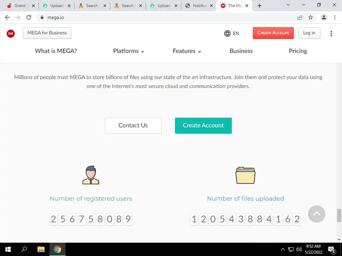Open the Business nav item
Image resolution: width=342 pixels, height=256 pixels.
[241, 51]
